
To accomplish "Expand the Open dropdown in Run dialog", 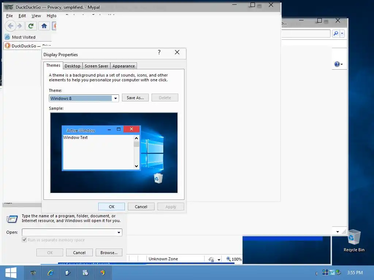I will tap(119, 232).
